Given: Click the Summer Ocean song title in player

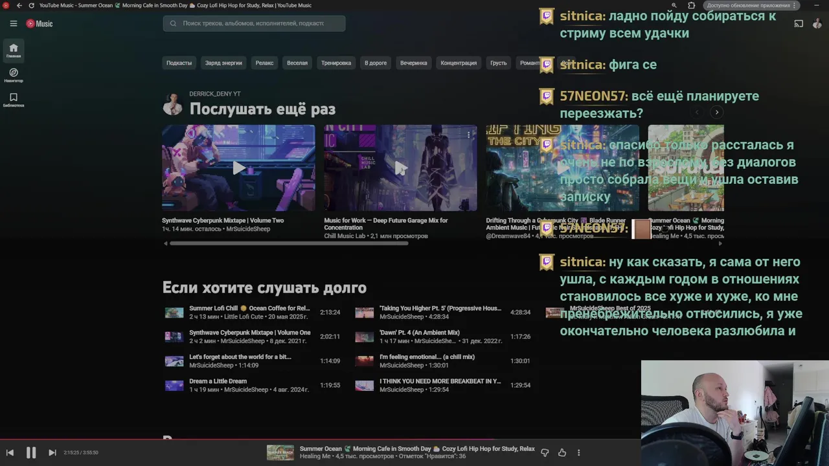Looking at the screenshot, I should (417, 449).
